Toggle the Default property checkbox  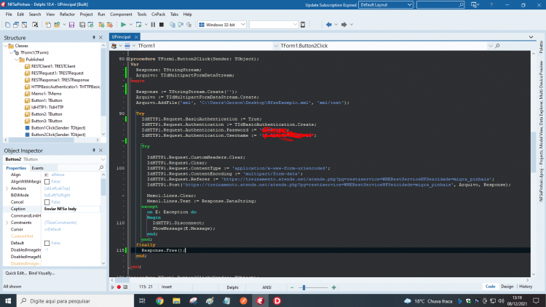pos(47,243)
